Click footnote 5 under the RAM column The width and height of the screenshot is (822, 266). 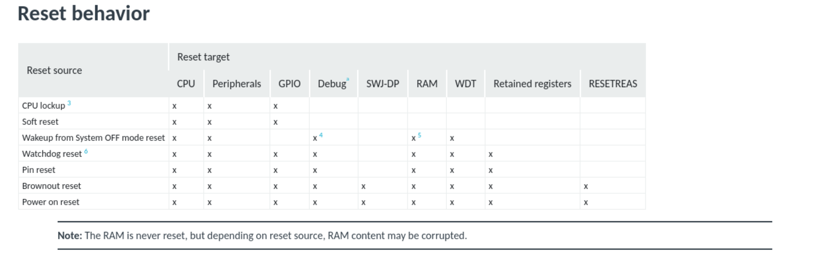419,135
